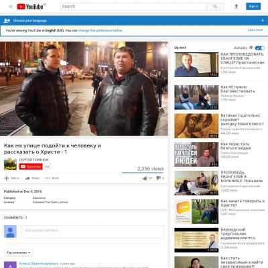This screenshot has height=268, width=268.
Task: Open title Ватикан тщательно скрывает находку
Action: tap(243, 119)
